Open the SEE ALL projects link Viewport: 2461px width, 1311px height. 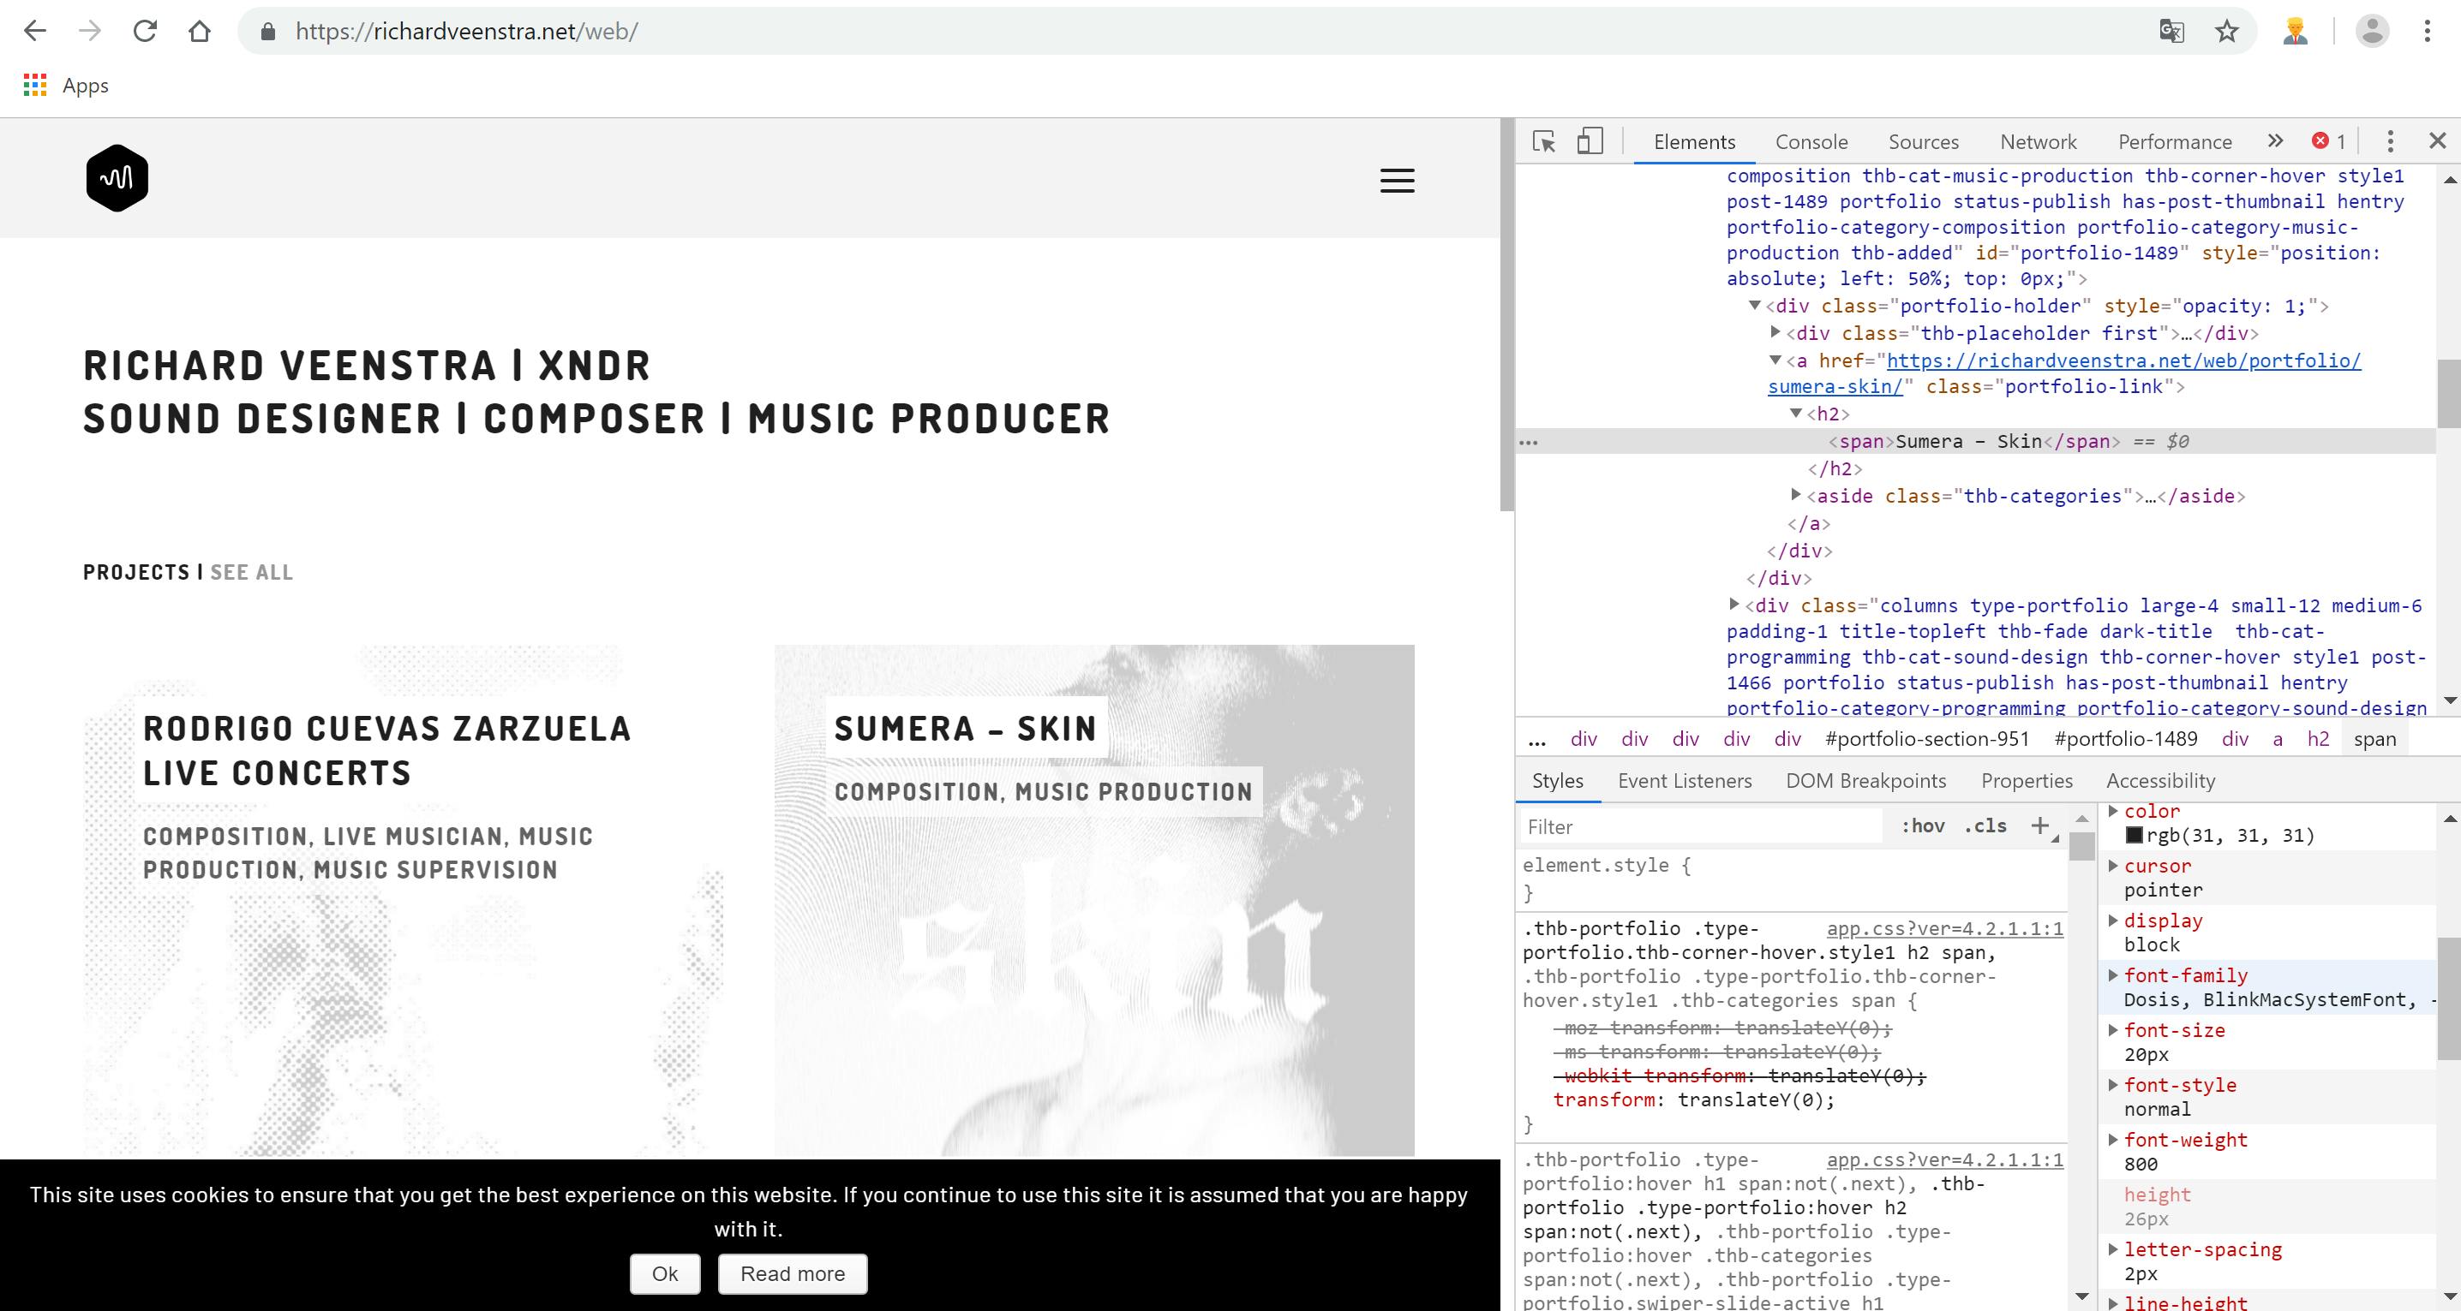pyautogui.click(x=251, y=572)
